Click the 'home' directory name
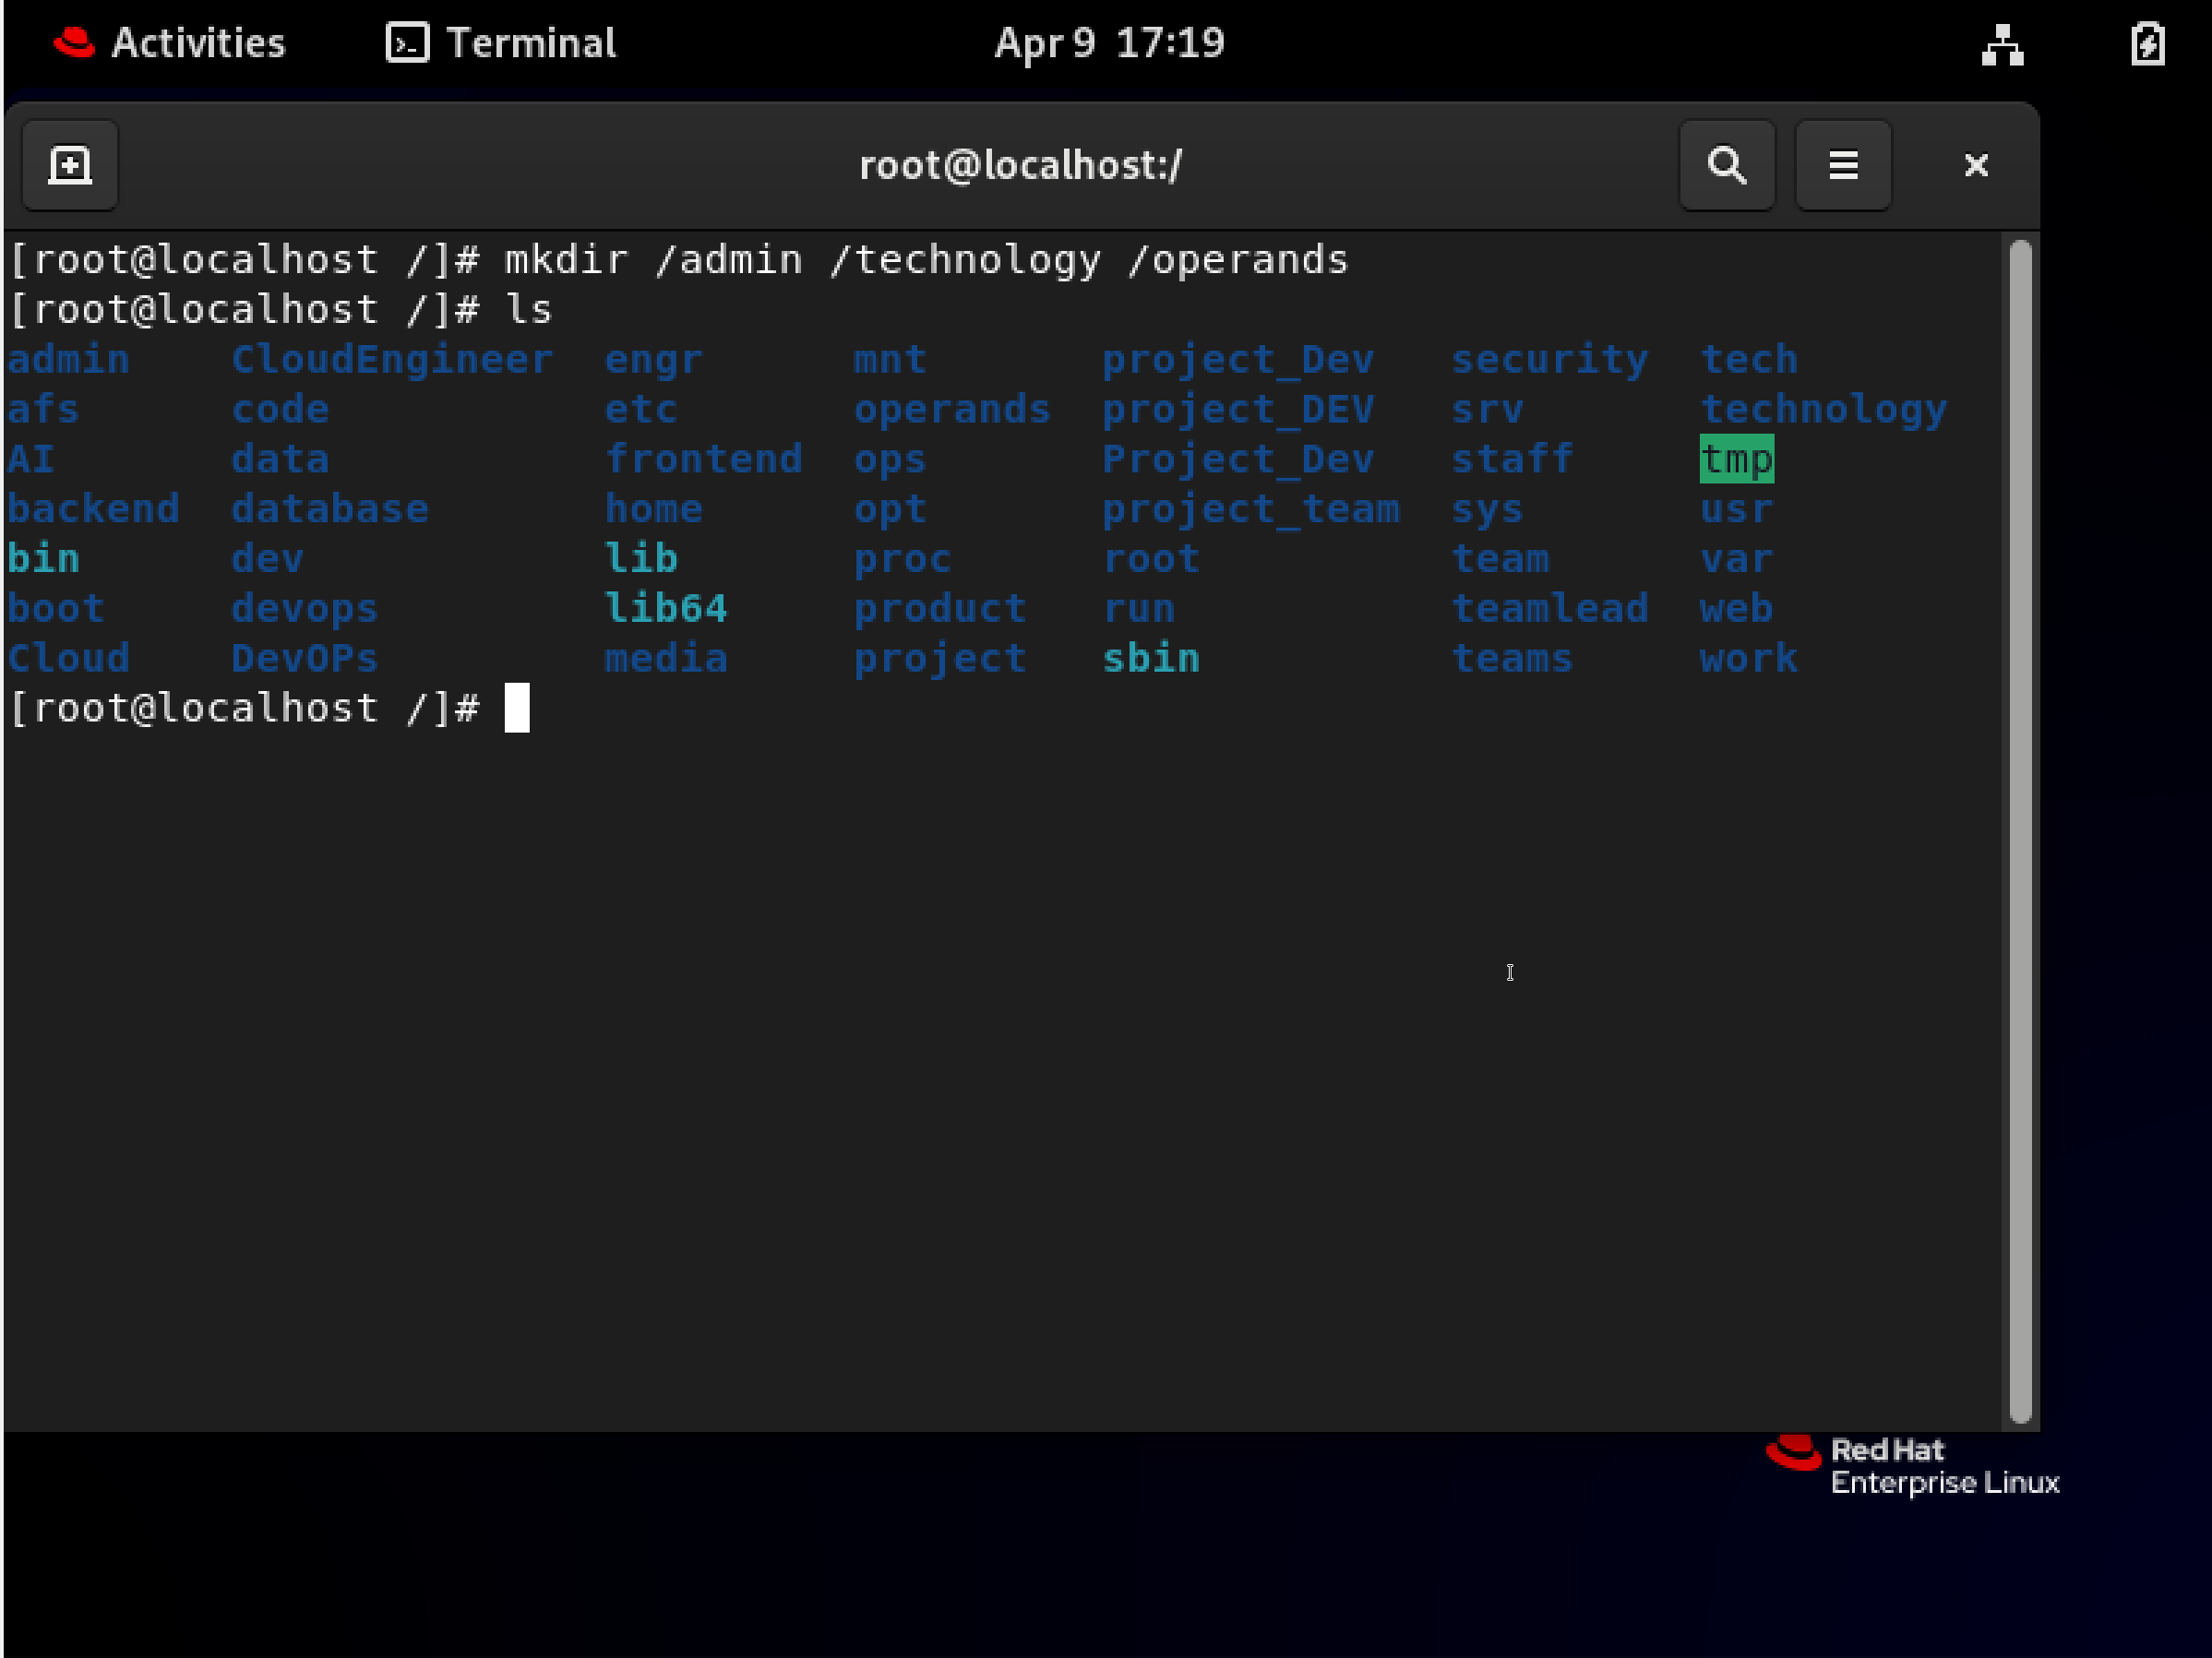The height and width of the screenshot is (1658, 2212). point(654,509)
